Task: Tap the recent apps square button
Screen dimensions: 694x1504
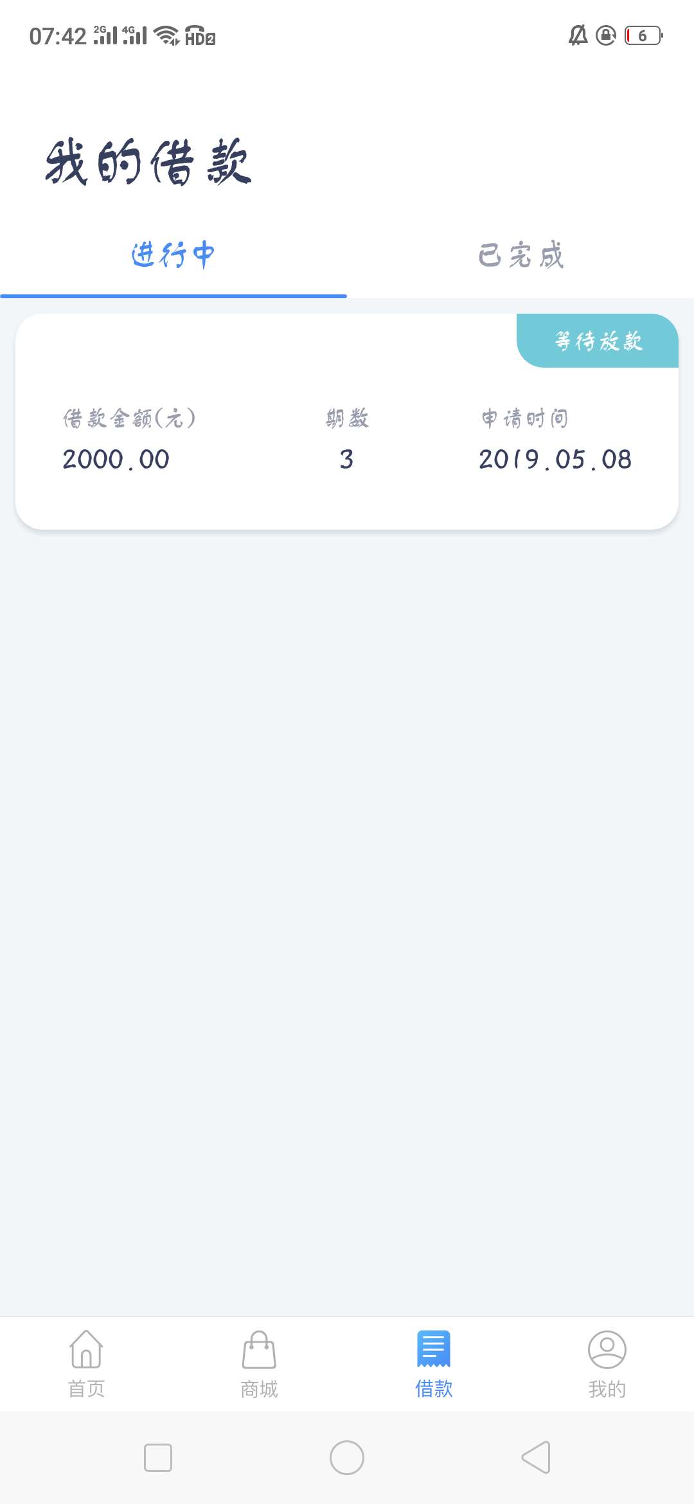Action: coord(158,1457)
